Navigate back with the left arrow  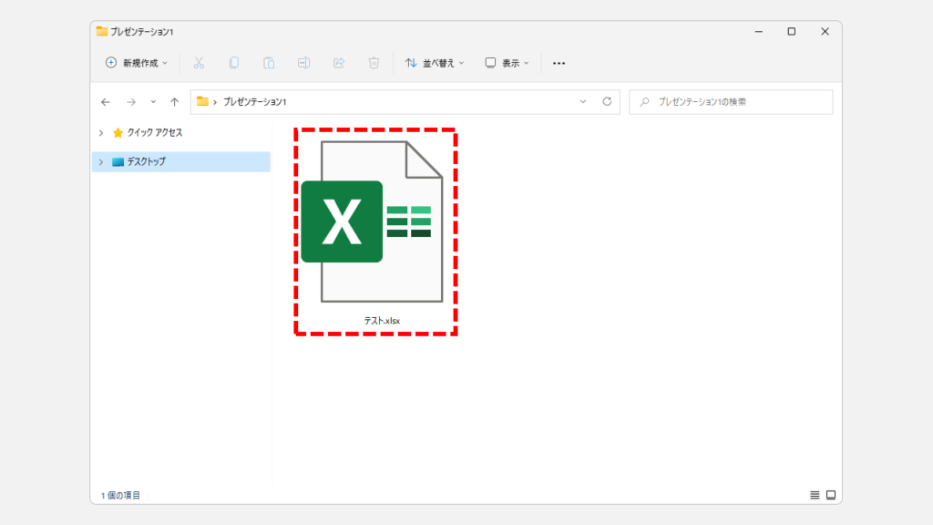click(x=106, y=102)
